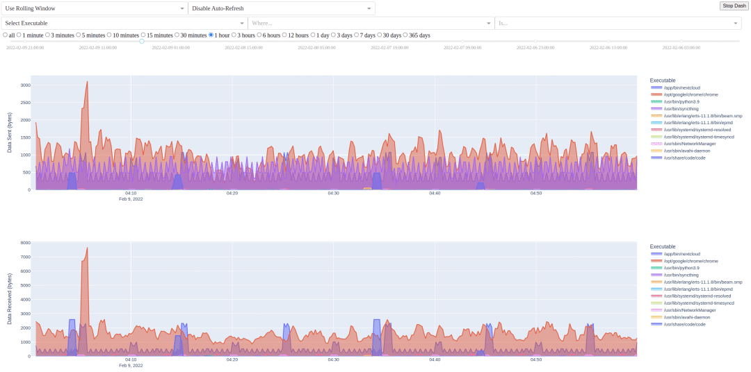Click the time slider handle

(x=142, y=42)
